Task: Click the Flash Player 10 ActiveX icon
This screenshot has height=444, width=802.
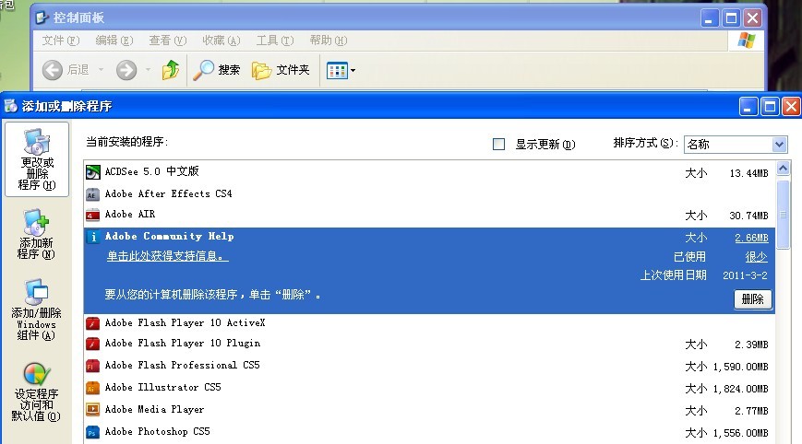Action: pyautogui.click(x=92, y=323)
